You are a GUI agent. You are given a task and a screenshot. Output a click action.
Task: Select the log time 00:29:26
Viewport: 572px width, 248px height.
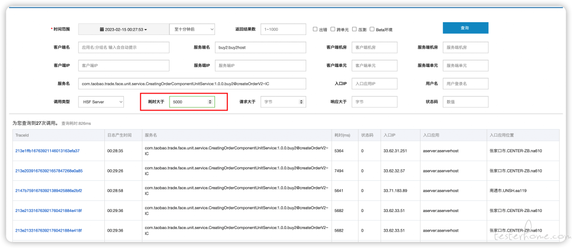[x=115, y=171]
